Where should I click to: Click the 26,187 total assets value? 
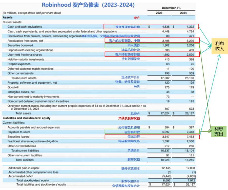[190, 113]
